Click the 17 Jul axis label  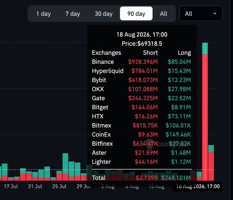click(x=11, y=186)
